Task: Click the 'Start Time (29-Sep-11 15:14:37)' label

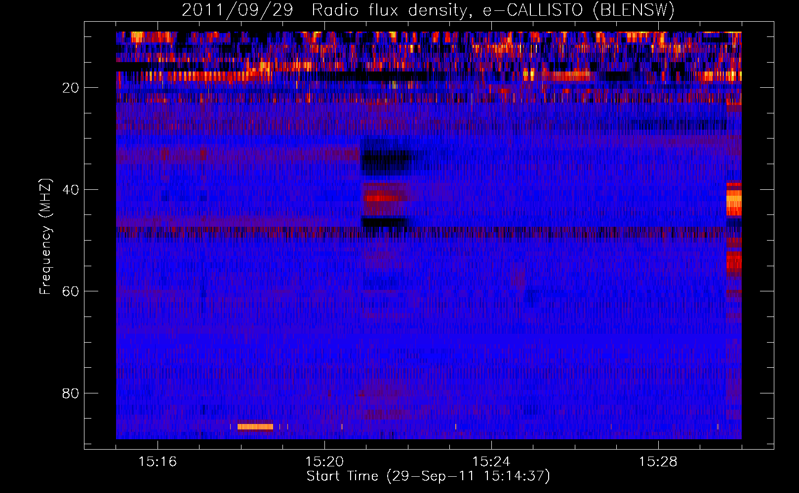Action: coord(428,476)
